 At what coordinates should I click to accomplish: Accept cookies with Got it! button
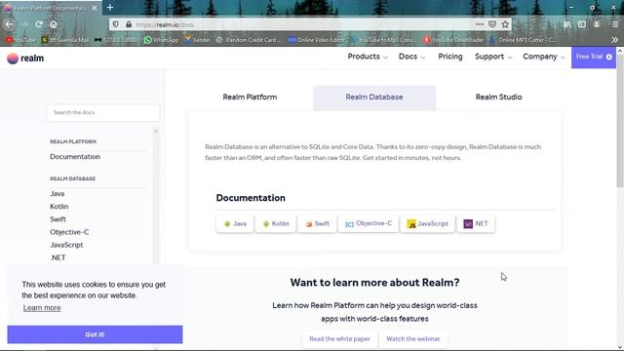95,334
